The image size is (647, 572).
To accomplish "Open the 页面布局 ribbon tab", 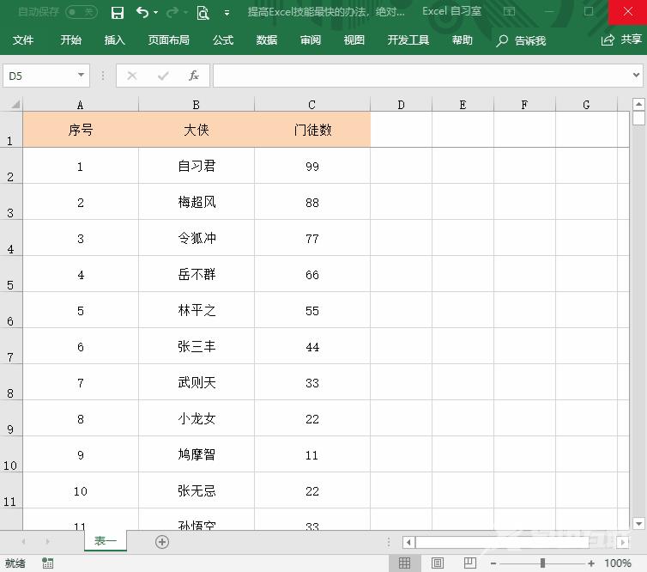I will point(168,40).
